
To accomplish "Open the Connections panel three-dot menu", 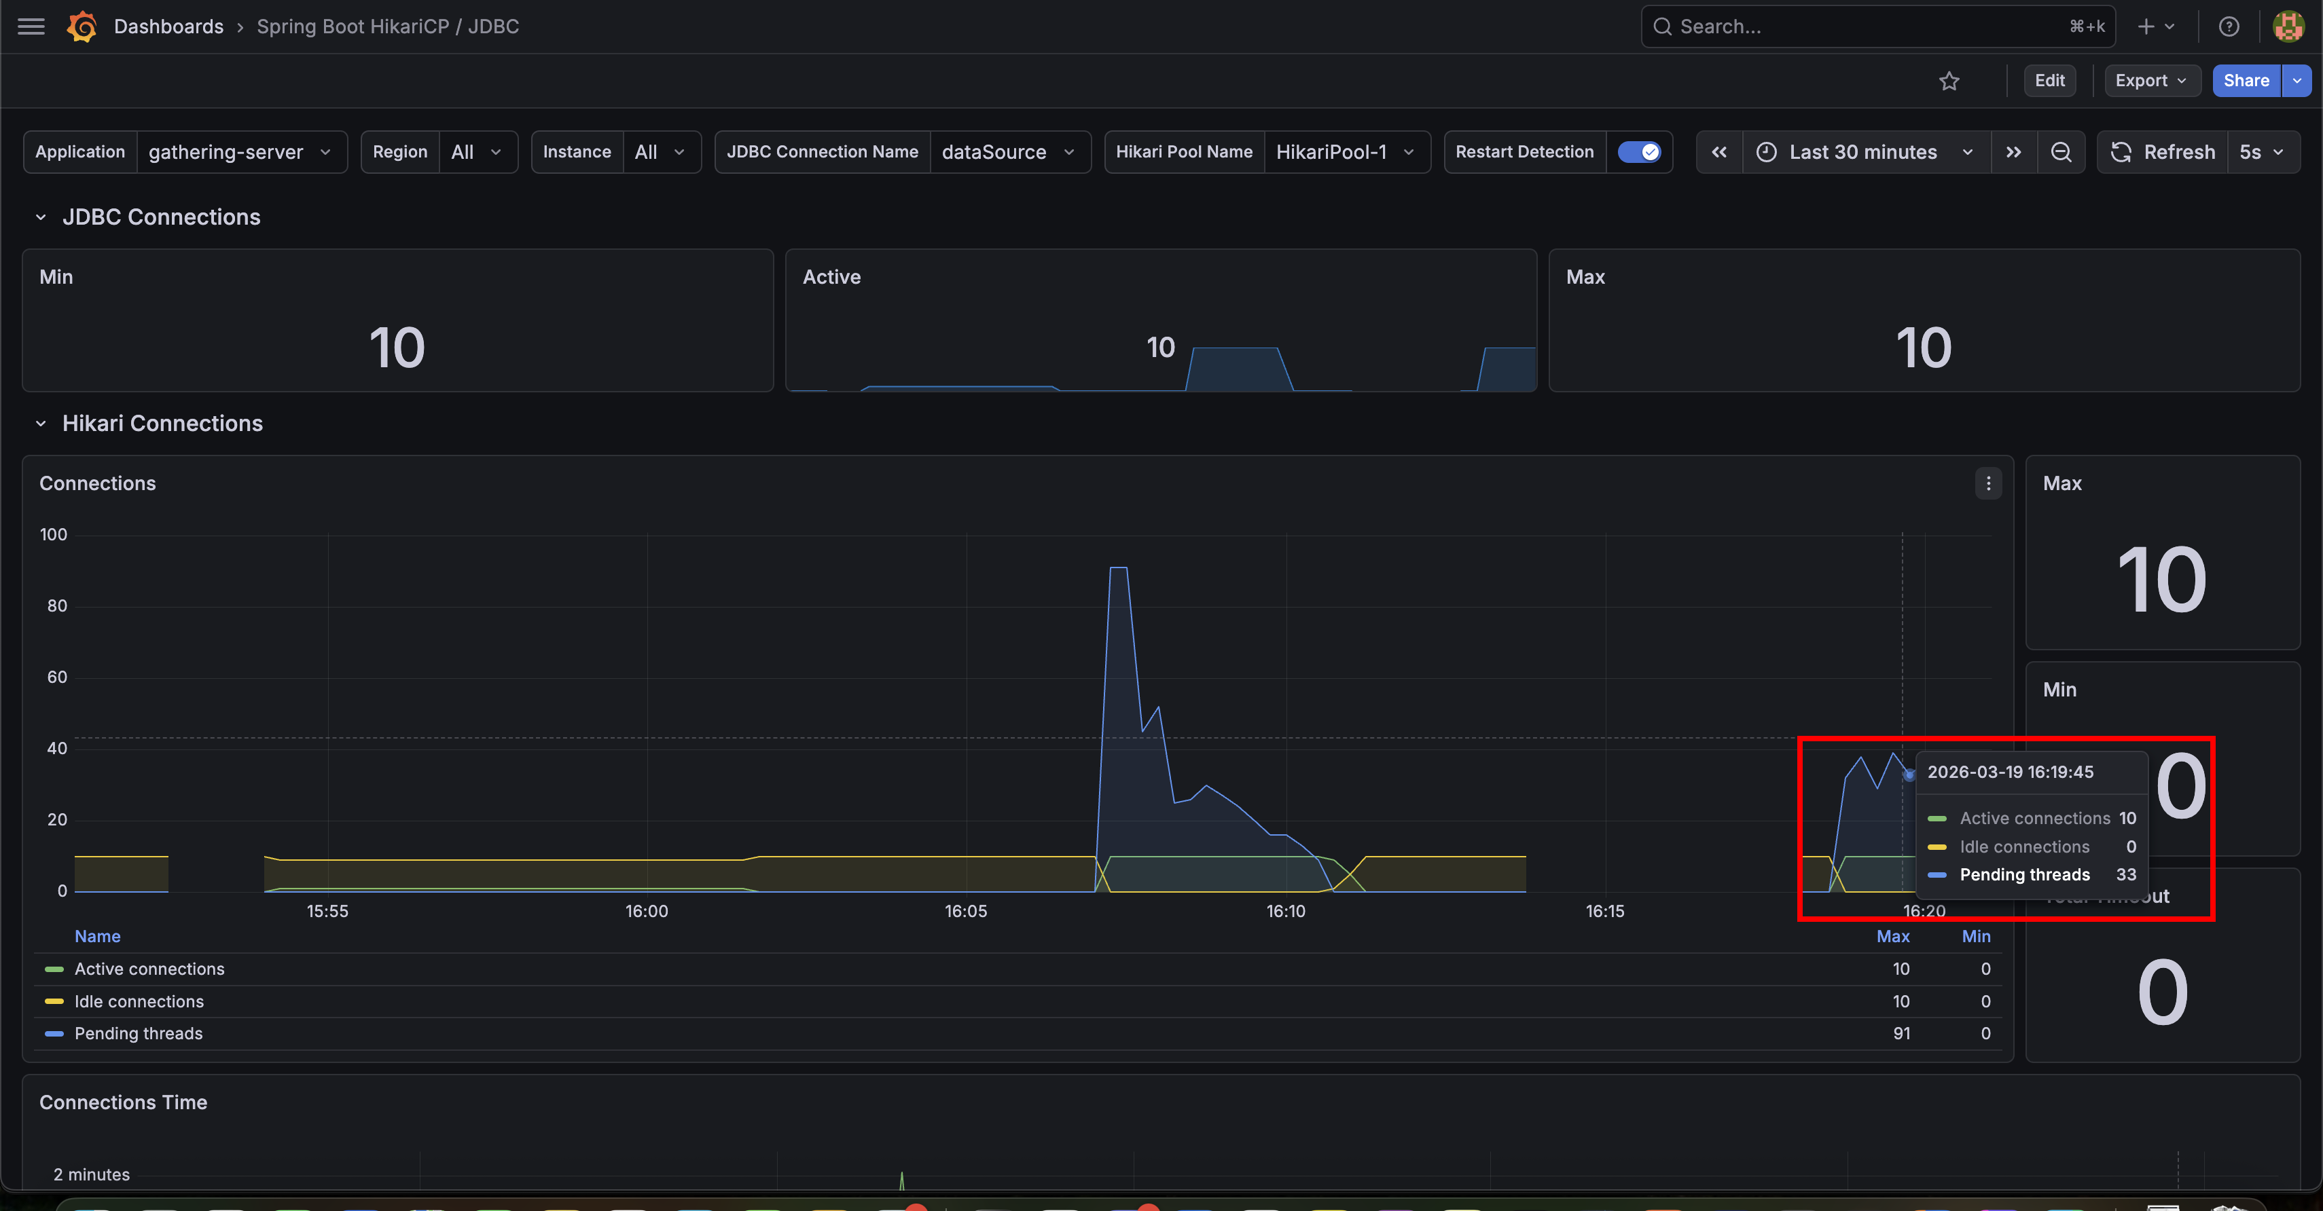I will tap(1987, 483).
